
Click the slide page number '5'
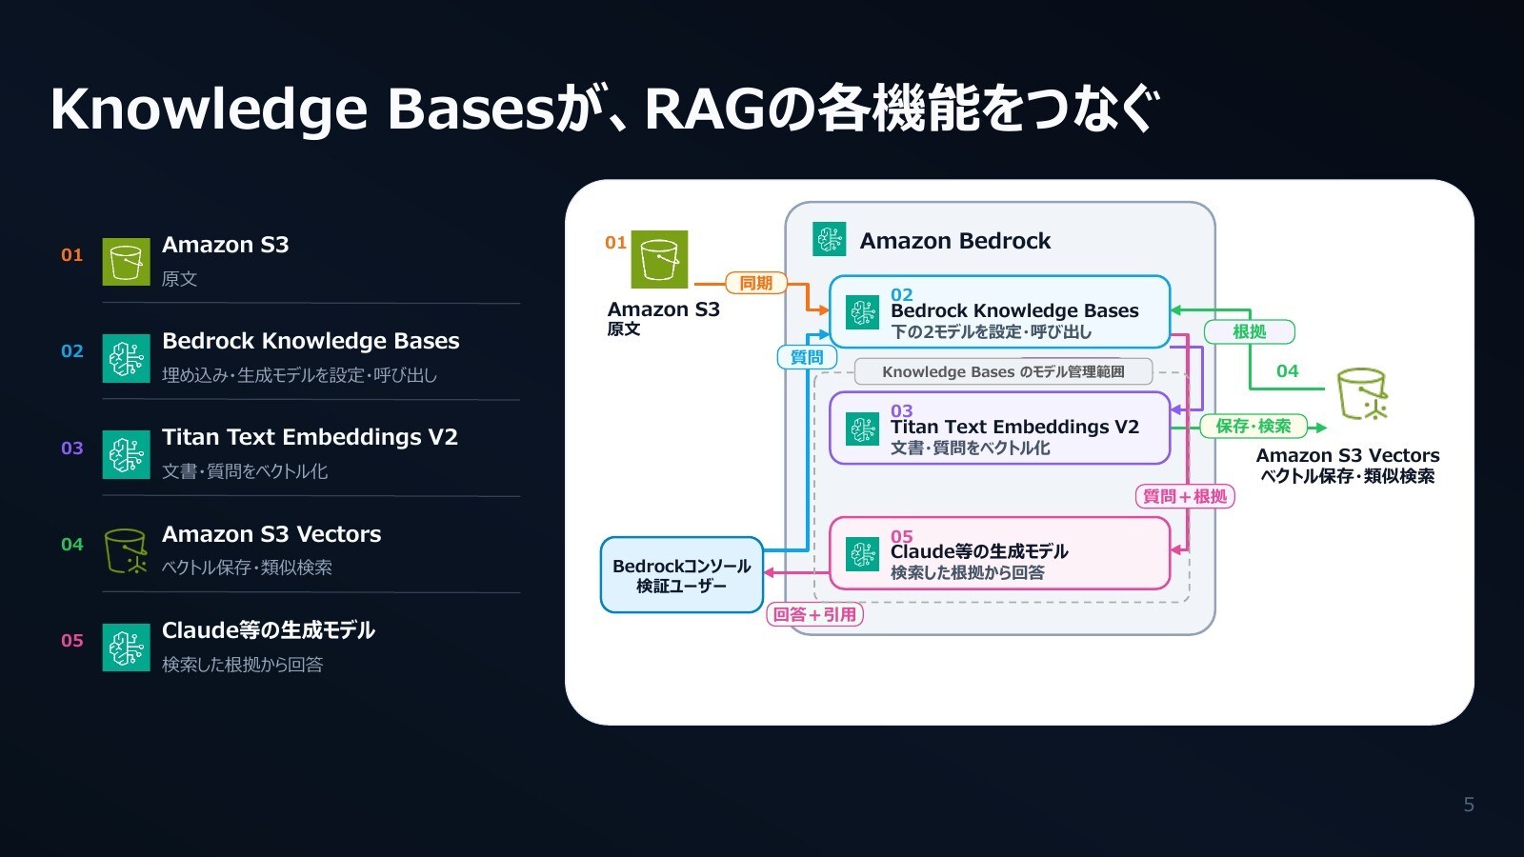coord(1469,806)
